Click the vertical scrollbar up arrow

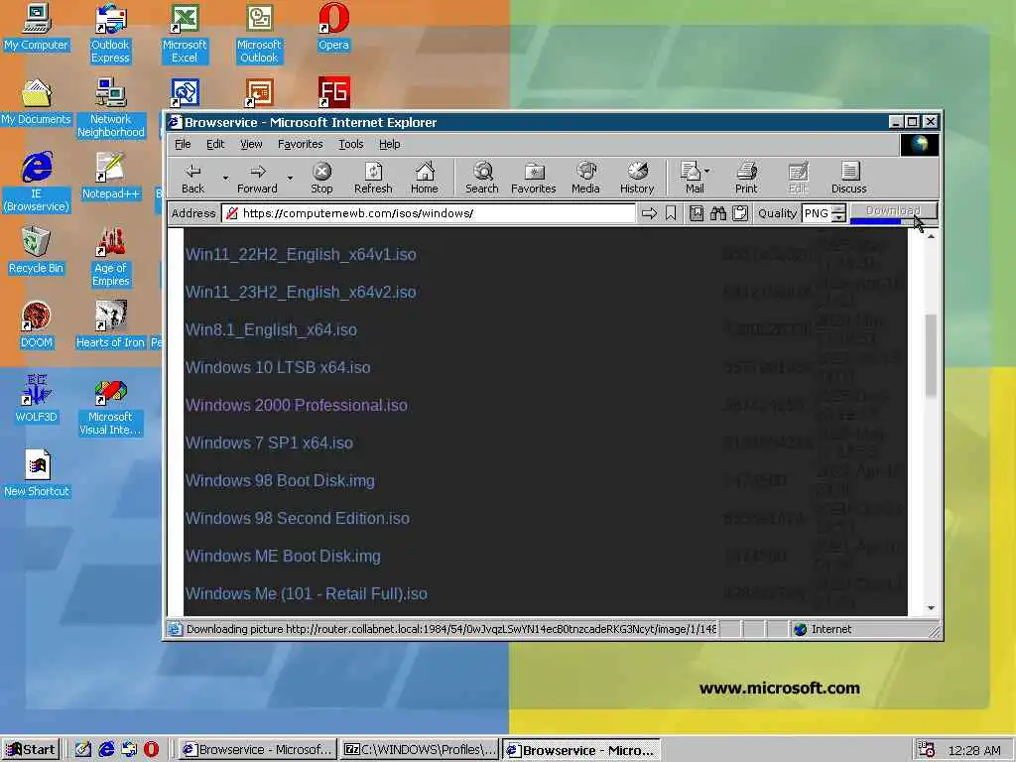pyautogui.click(x=931, y=236)
